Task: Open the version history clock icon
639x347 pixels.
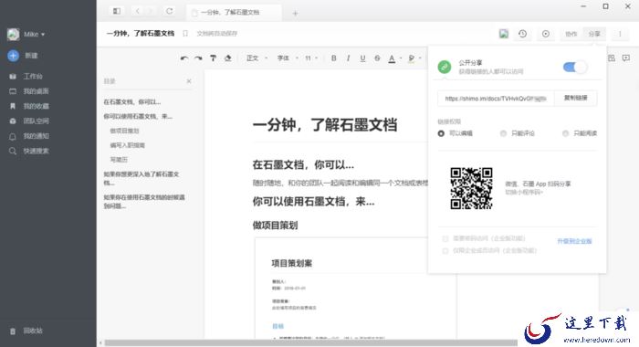Action: 522,34
